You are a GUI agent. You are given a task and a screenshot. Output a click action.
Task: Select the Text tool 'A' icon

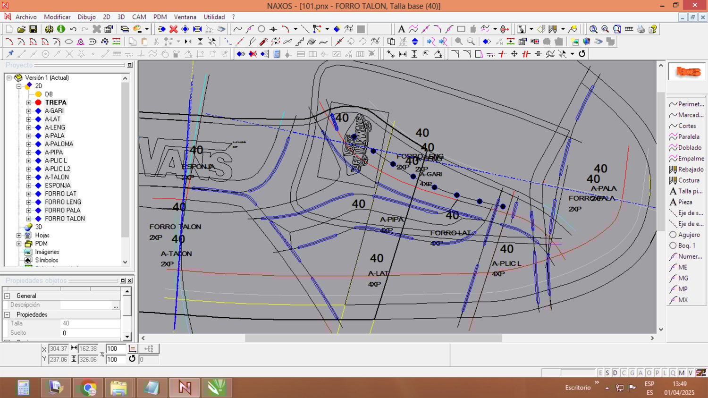pos(401,29)
